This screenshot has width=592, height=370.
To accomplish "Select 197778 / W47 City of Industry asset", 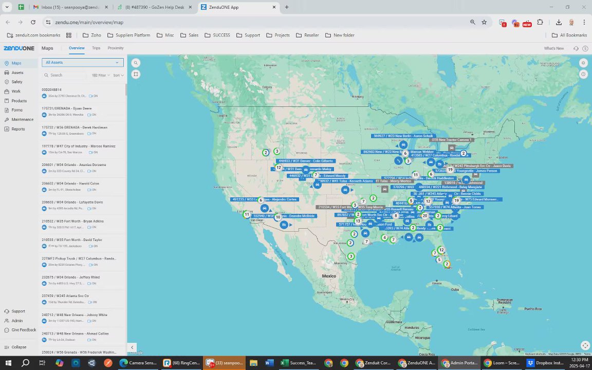I will (82, 149).
